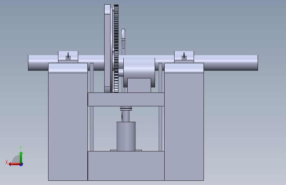Select the hydraulic cylinder body below the crossbeam
Image resolution: width=286 pixels, height=185 pixels.
click(x=126, y=136)
